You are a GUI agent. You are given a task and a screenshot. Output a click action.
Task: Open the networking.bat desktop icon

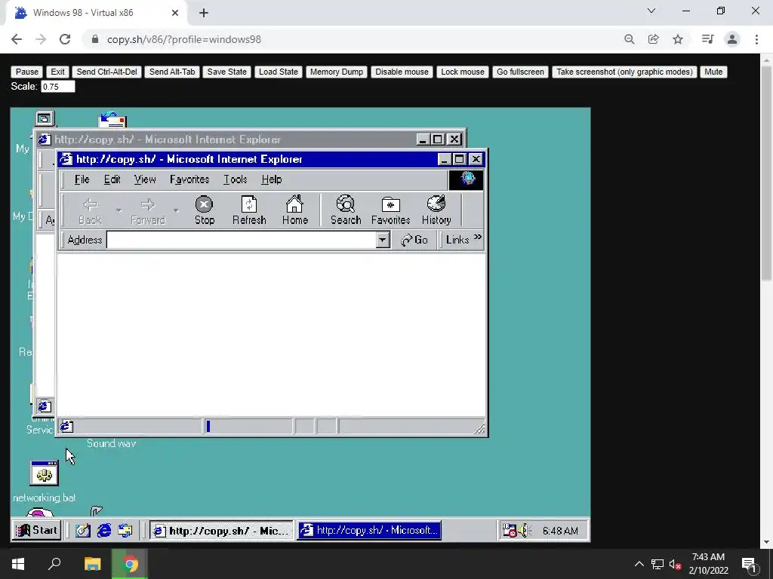tap(45, 473)
